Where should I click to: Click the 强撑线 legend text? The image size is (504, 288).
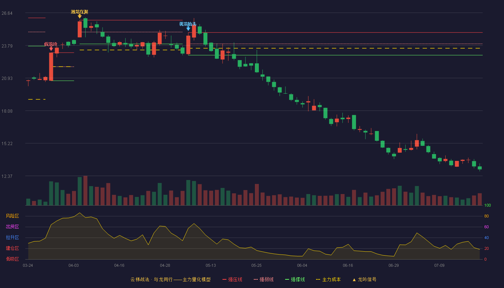(x=298, y=279)
